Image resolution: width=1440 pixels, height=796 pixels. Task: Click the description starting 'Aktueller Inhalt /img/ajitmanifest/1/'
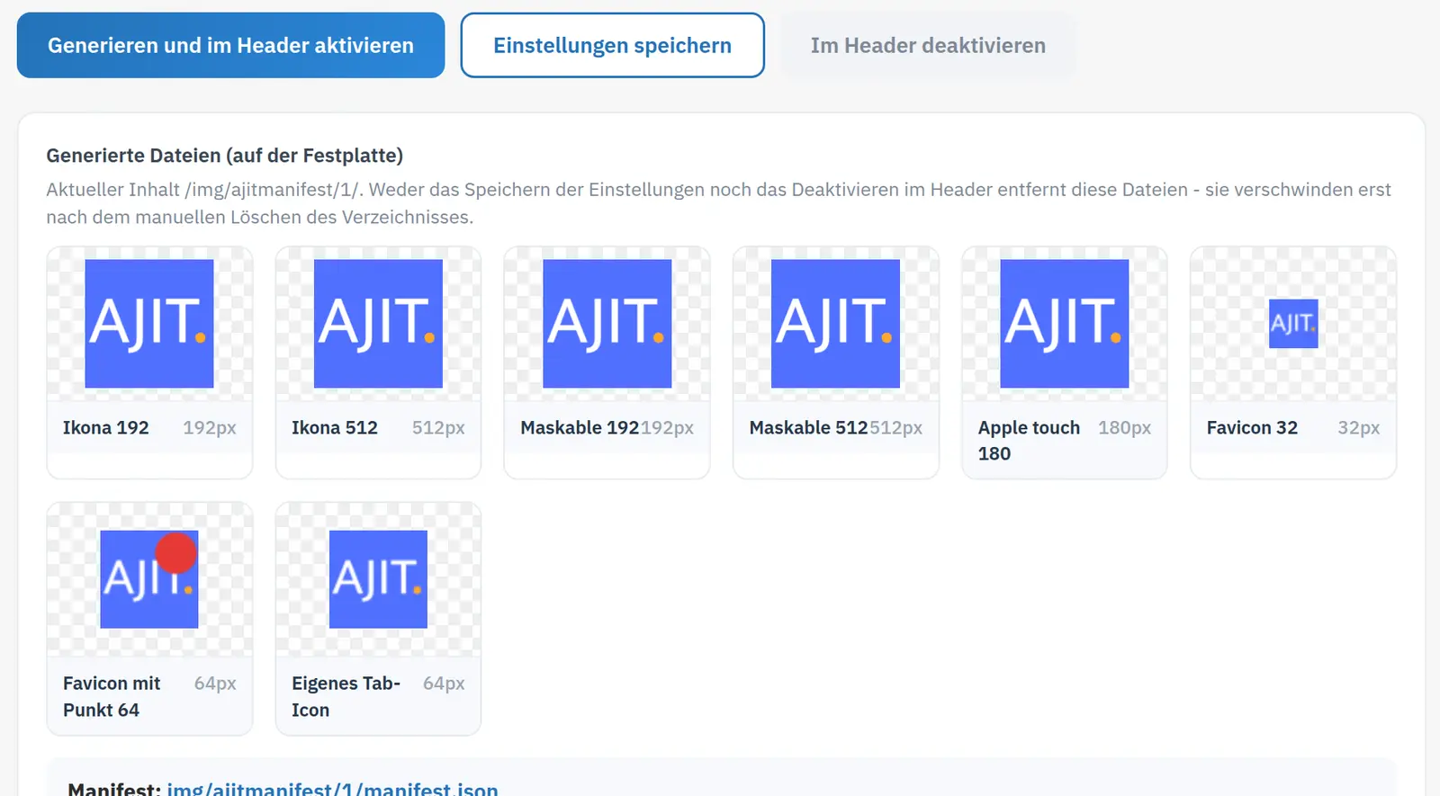718,203
